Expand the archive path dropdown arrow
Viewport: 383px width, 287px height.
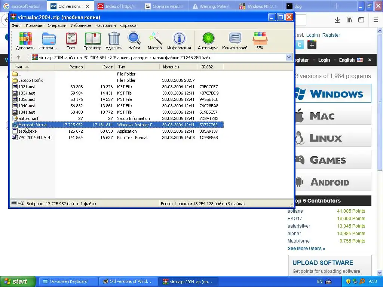click(289, 57)
